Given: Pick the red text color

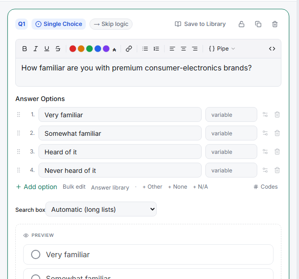Looking at the screenshot, I should tap(73, 49).
